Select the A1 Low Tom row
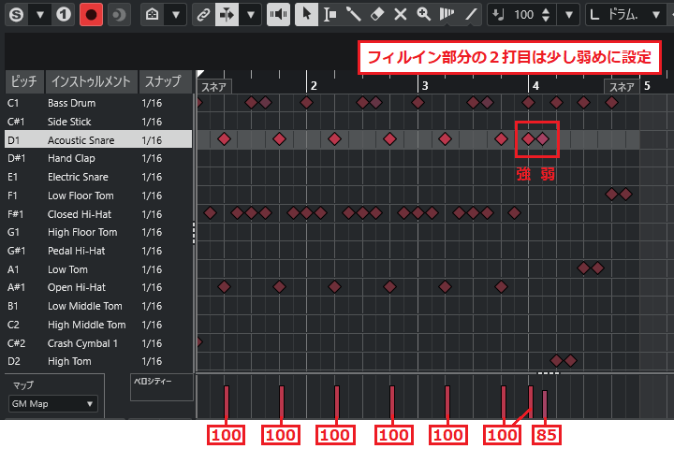674x449 pixels. click(98, 269)
